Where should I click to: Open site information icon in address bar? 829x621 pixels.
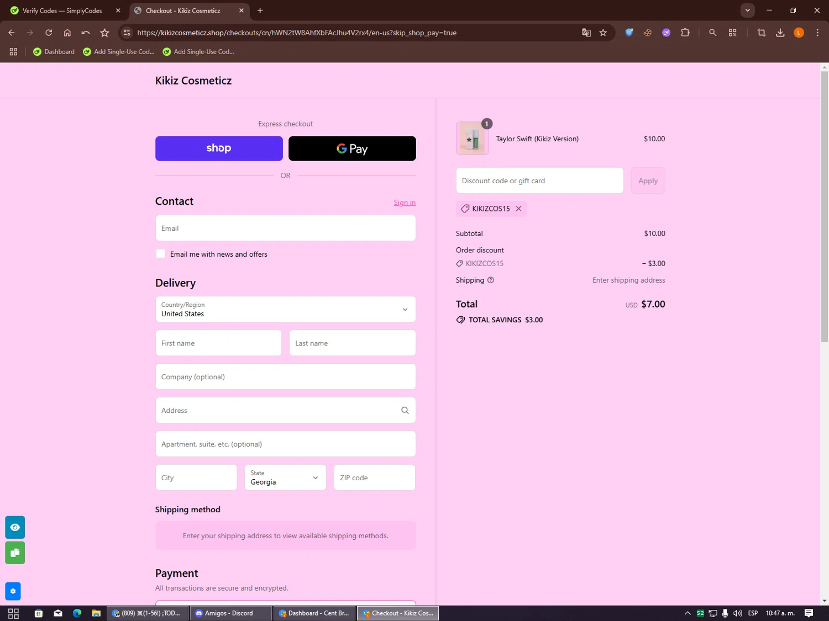click(x=127, y=33)
